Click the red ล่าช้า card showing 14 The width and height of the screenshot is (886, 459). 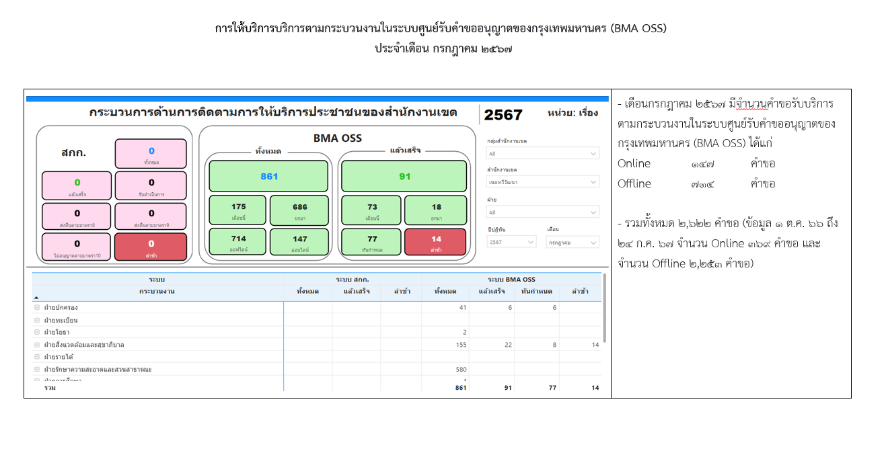[435, 242]
